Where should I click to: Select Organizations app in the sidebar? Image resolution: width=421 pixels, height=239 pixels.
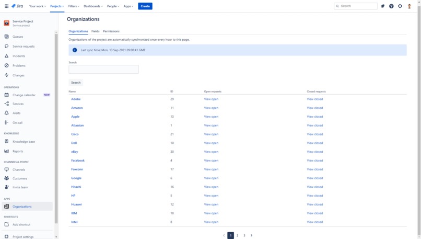[27, 207]
